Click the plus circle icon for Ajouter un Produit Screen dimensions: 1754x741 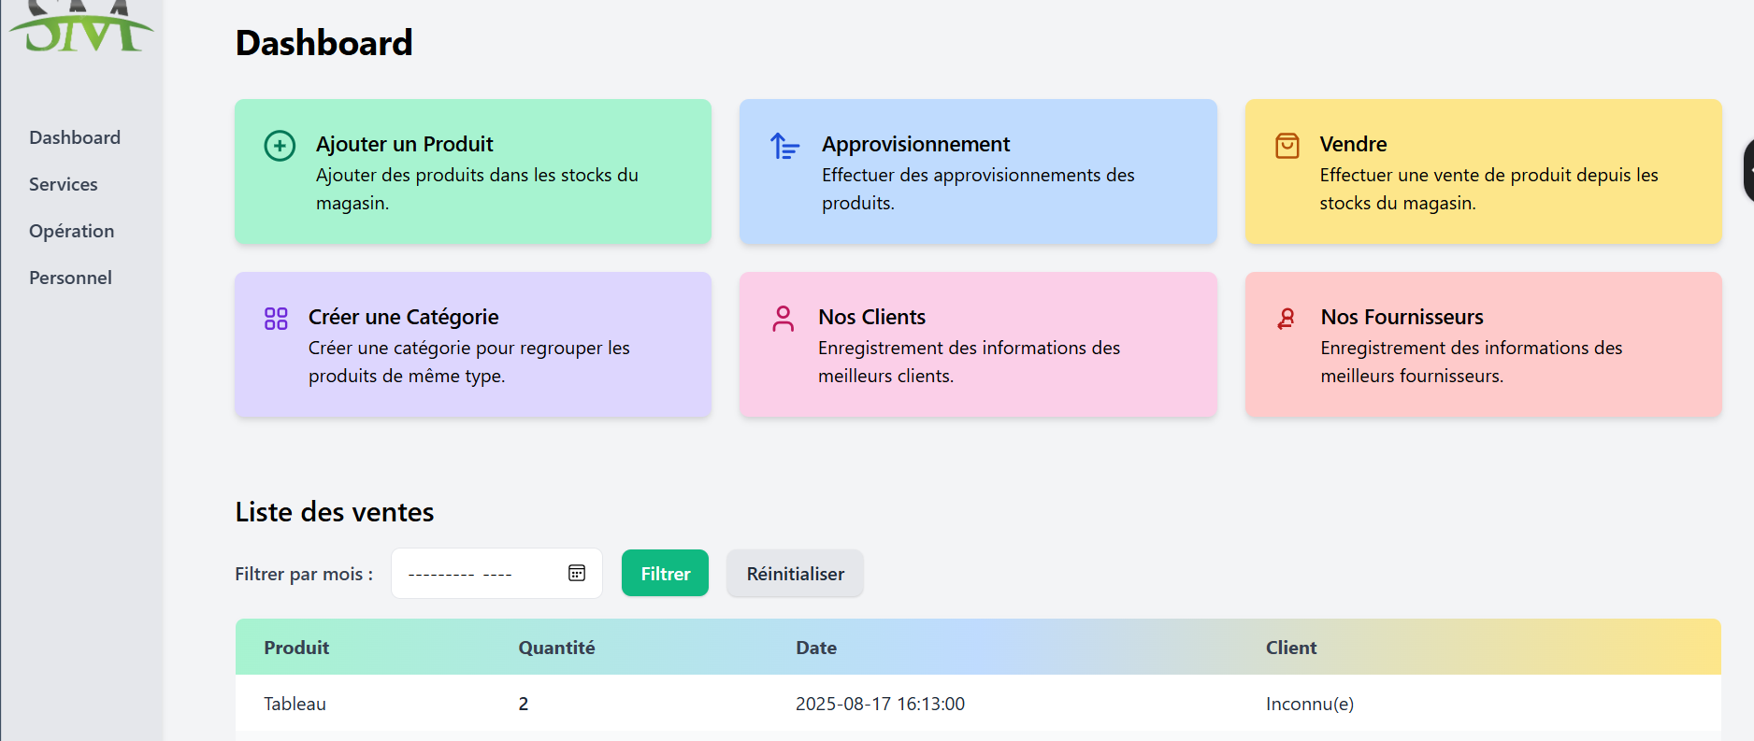click(x=280, y=146)
